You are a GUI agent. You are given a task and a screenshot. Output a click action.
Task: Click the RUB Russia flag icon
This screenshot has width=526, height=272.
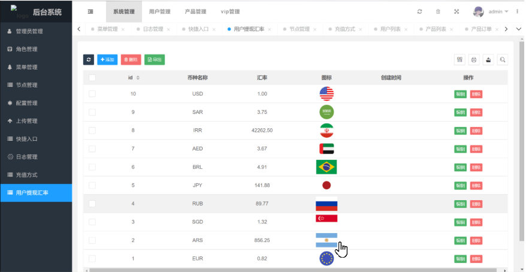(327, 204)
